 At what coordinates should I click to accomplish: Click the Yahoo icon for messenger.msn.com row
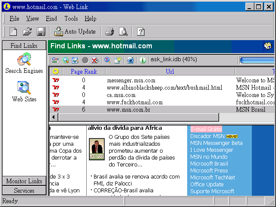pyautogui.click(x=56, y=80)
